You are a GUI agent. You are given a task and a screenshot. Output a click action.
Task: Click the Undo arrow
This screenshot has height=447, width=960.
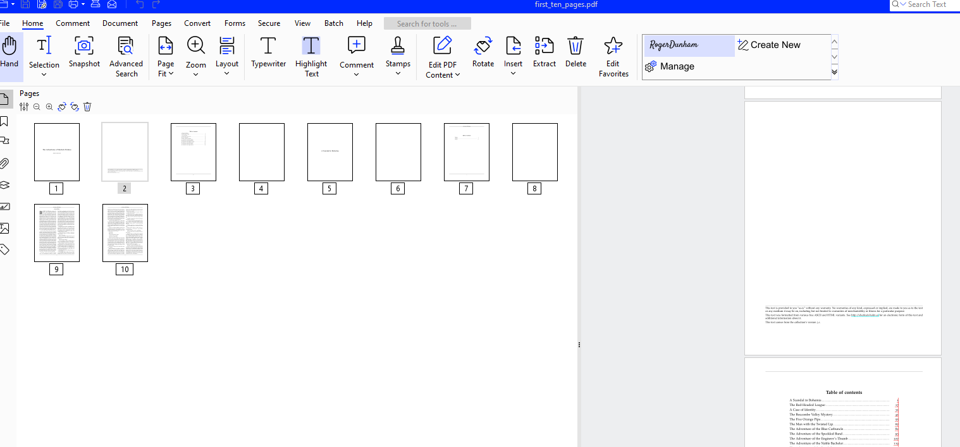coord(140,4)
